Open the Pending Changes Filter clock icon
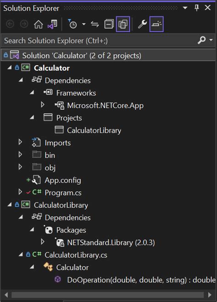217x302 pixels. [x=72, y=24]
